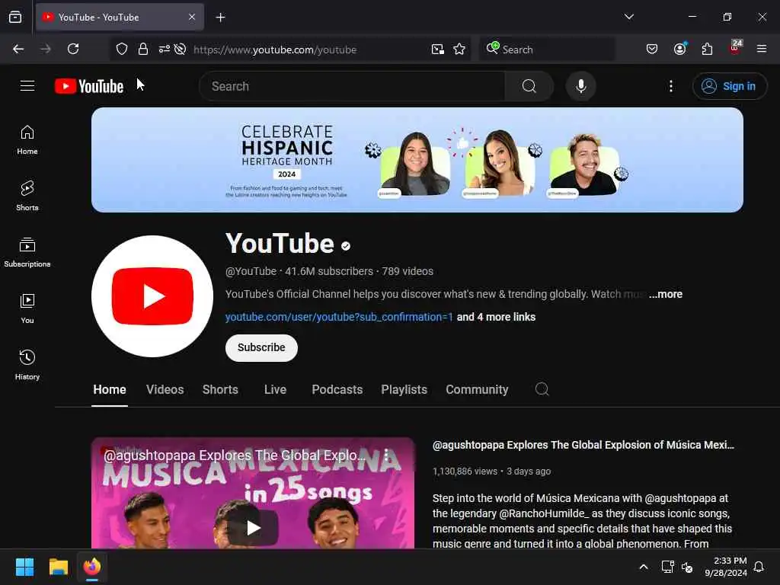The image size is (780, 585).
Task: Open Firefox View tab overview icon
Action: point(15,17)
